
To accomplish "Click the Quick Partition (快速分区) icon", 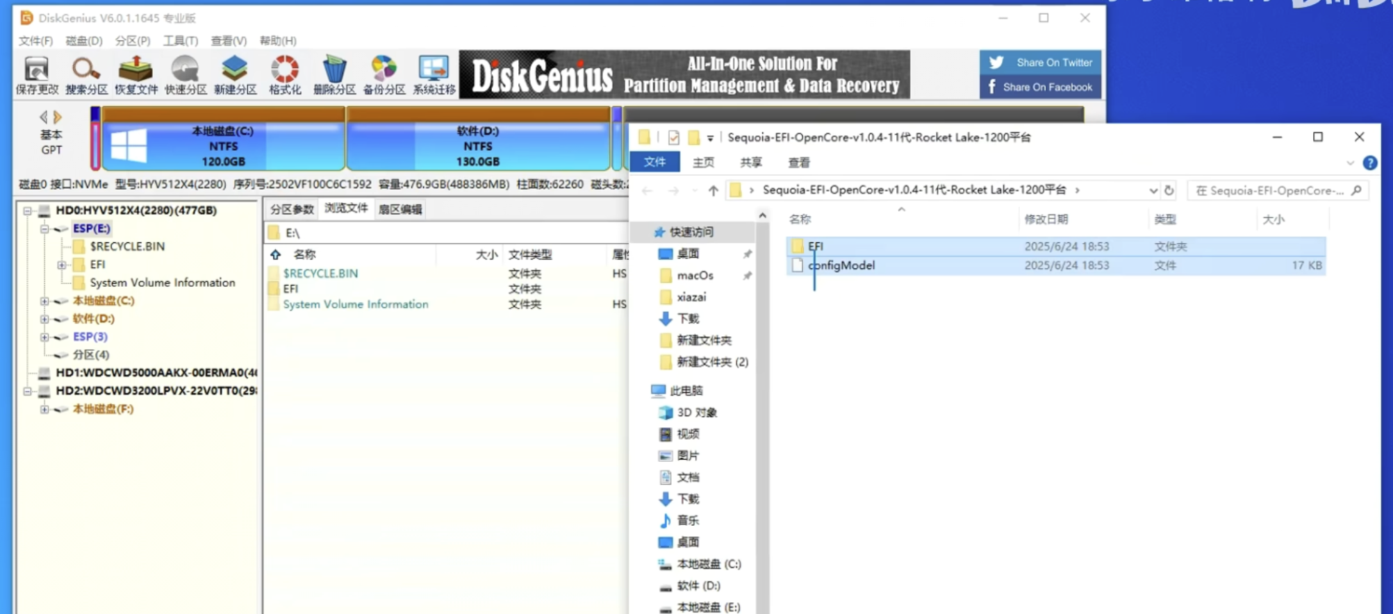I will point(186,74).
